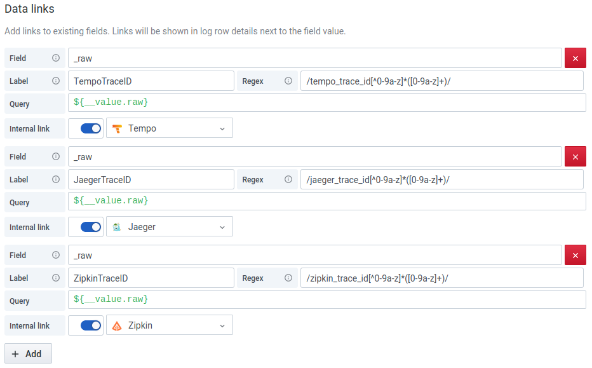Toggle internal link switch for Jaeger

[91, 227]
